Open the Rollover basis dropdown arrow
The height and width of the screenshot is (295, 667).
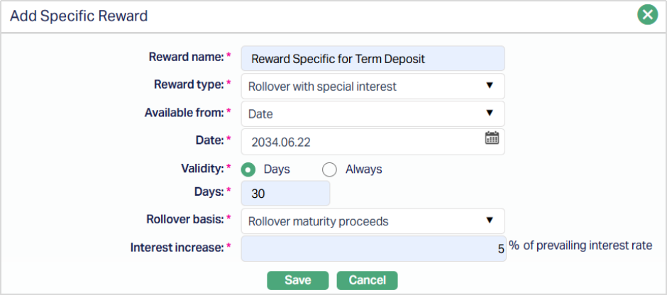[x=489, y=221]
